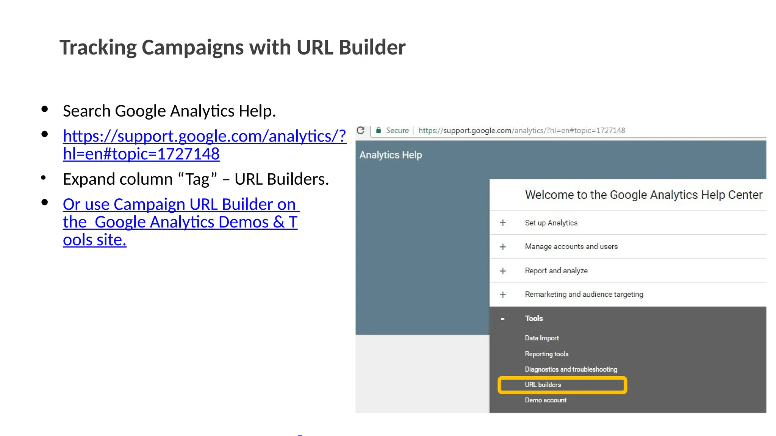Collapse the Tools section minus icon

[x=503, y=319]
